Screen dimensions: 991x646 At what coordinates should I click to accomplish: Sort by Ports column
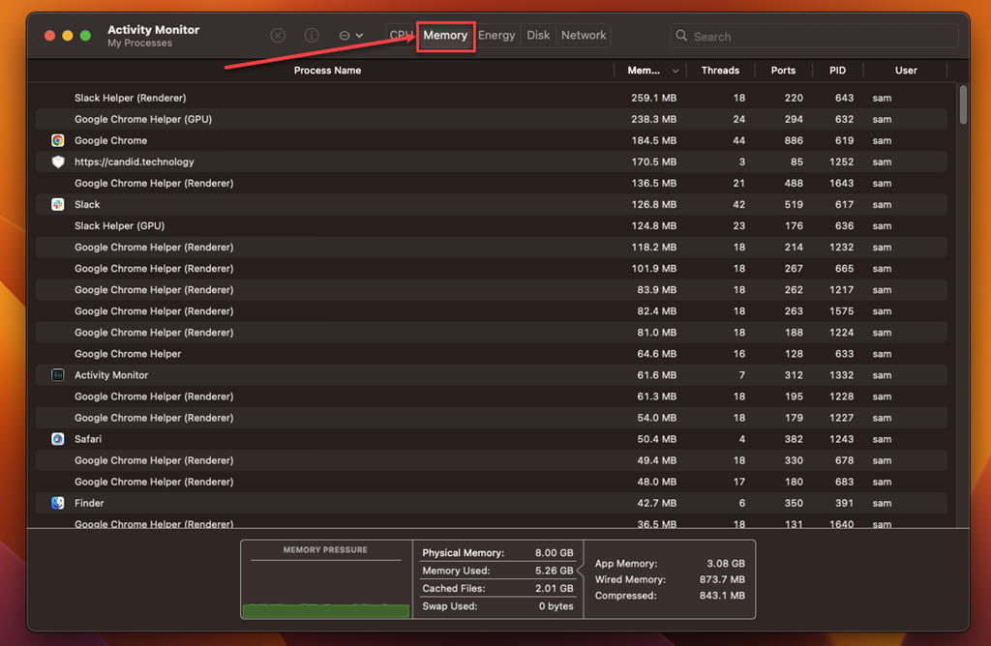tap(783, 70)
